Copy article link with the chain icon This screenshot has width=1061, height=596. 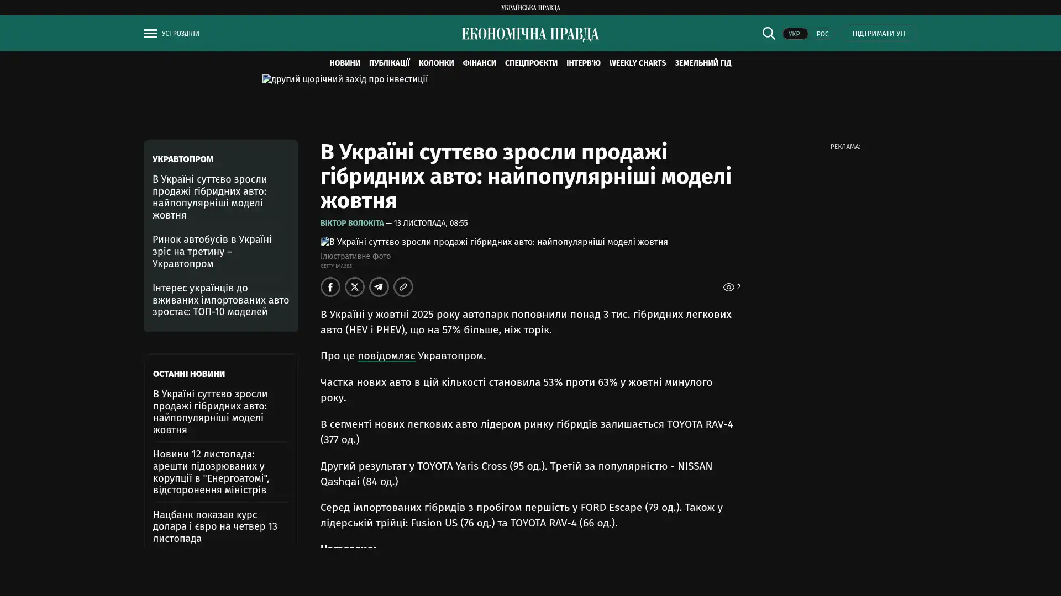coord(403,287)
